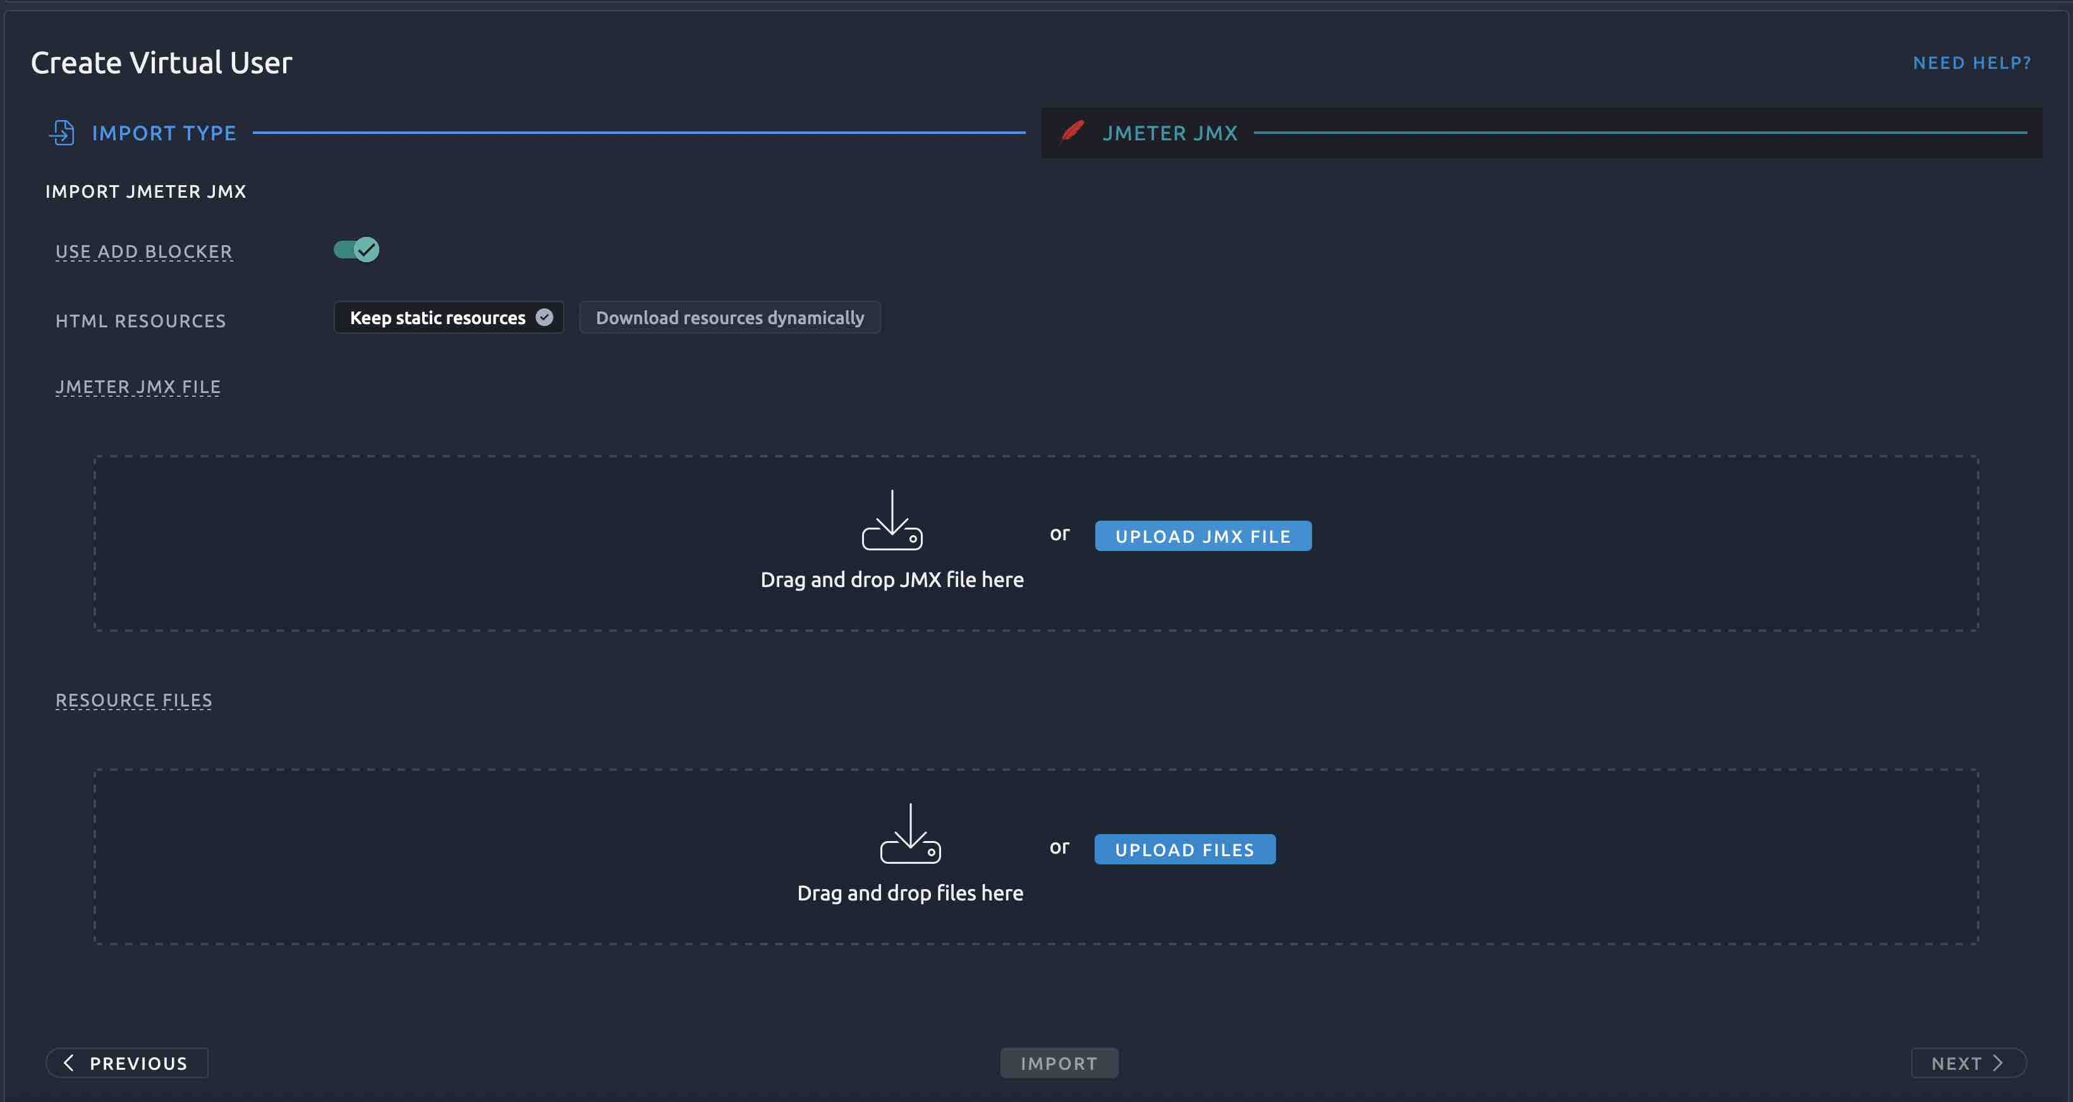Click the Create Virtual User heading
This screenshot has height=1102, width=2073.
point(161,63)
